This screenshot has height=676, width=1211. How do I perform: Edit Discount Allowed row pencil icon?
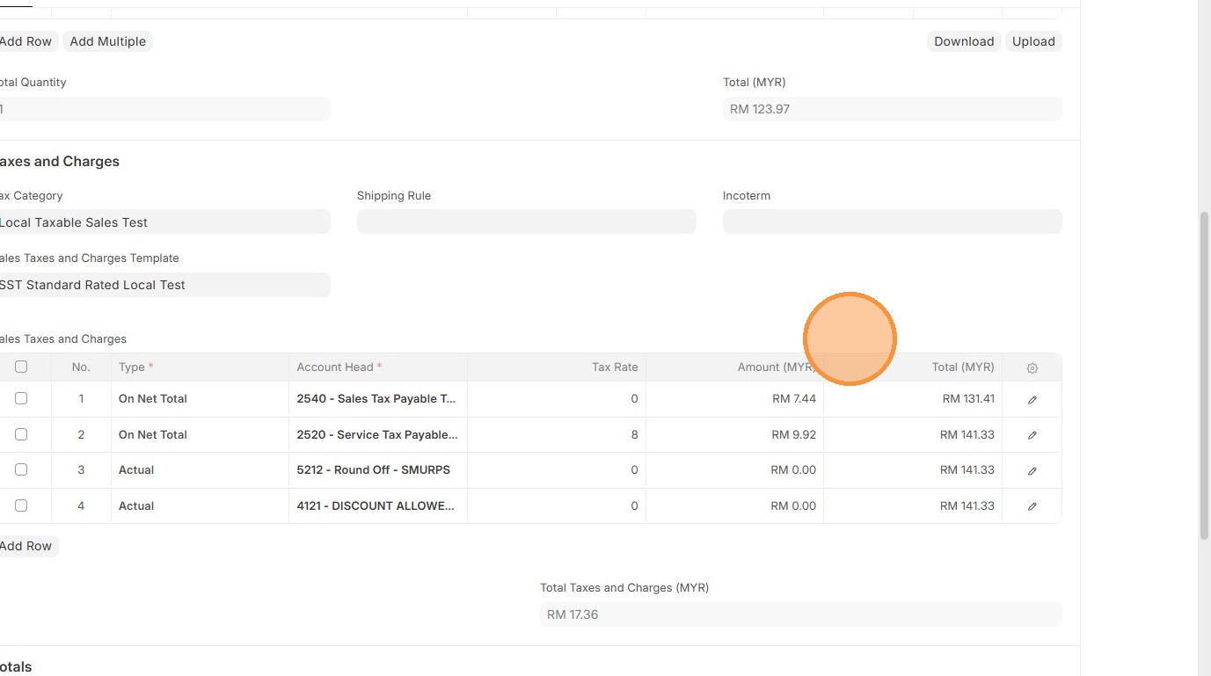pos(1032,506)
